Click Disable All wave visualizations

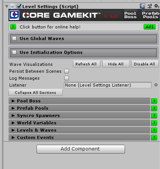145,64
